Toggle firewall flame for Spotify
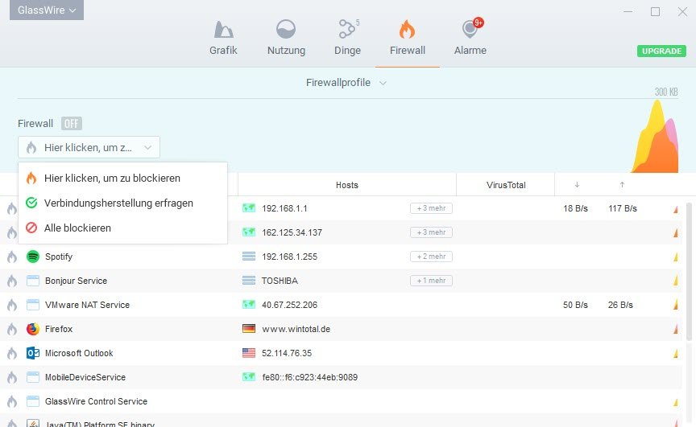 pyautogui.click(x=12, y=257)
